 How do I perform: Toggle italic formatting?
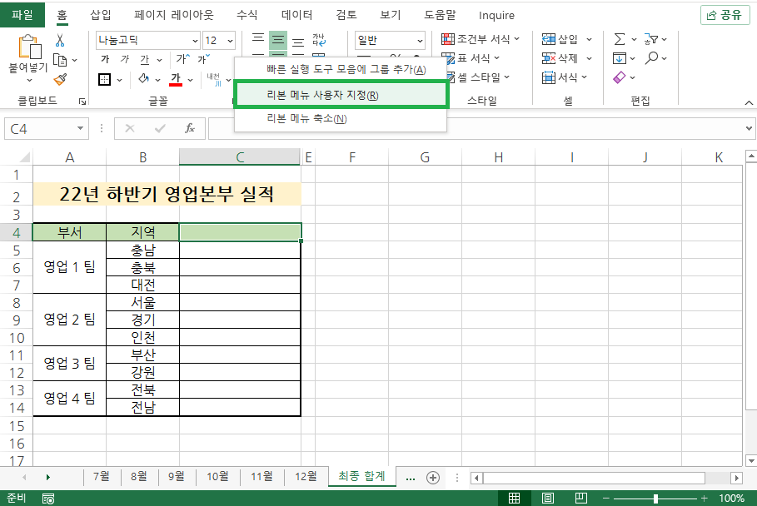pyautogui.click(x=123, y=59)
